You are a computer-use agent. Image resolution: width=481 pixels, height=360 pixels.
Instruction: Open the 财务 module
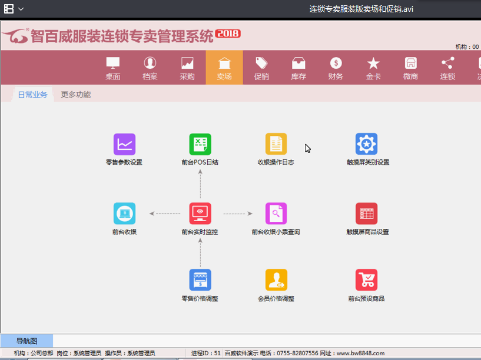pos(335,67)
